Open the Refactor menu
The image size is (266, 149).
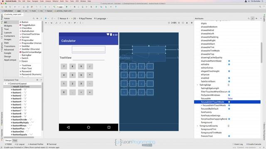coord(55,1)
